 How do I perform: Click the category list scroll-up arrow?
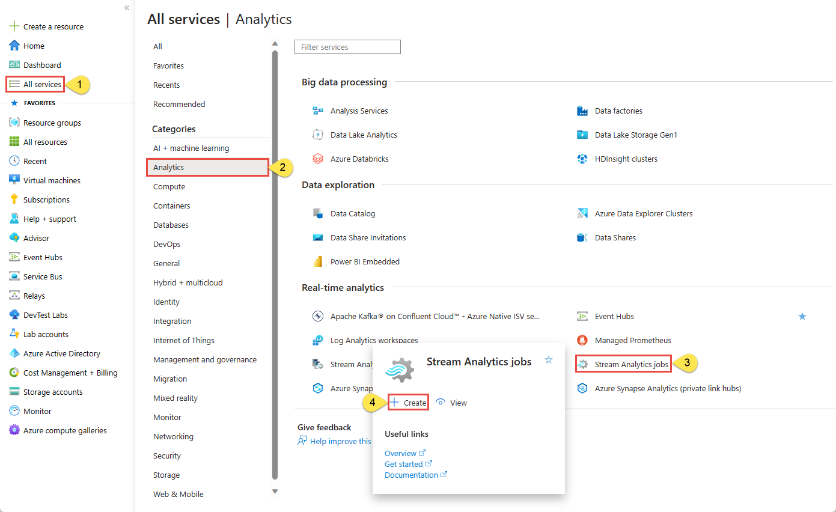pyautogui.click(x=275, y=43)
